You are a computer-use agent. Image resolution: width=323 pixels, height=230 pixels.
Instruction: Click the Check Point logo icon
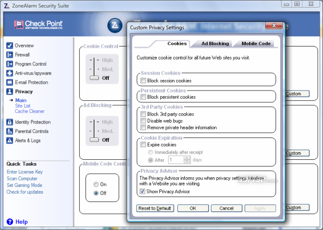pos(19,25)
